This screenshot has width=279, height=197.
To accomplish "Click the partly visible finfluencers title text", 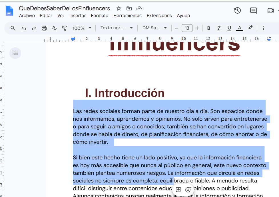I will (x=174, y=47).
